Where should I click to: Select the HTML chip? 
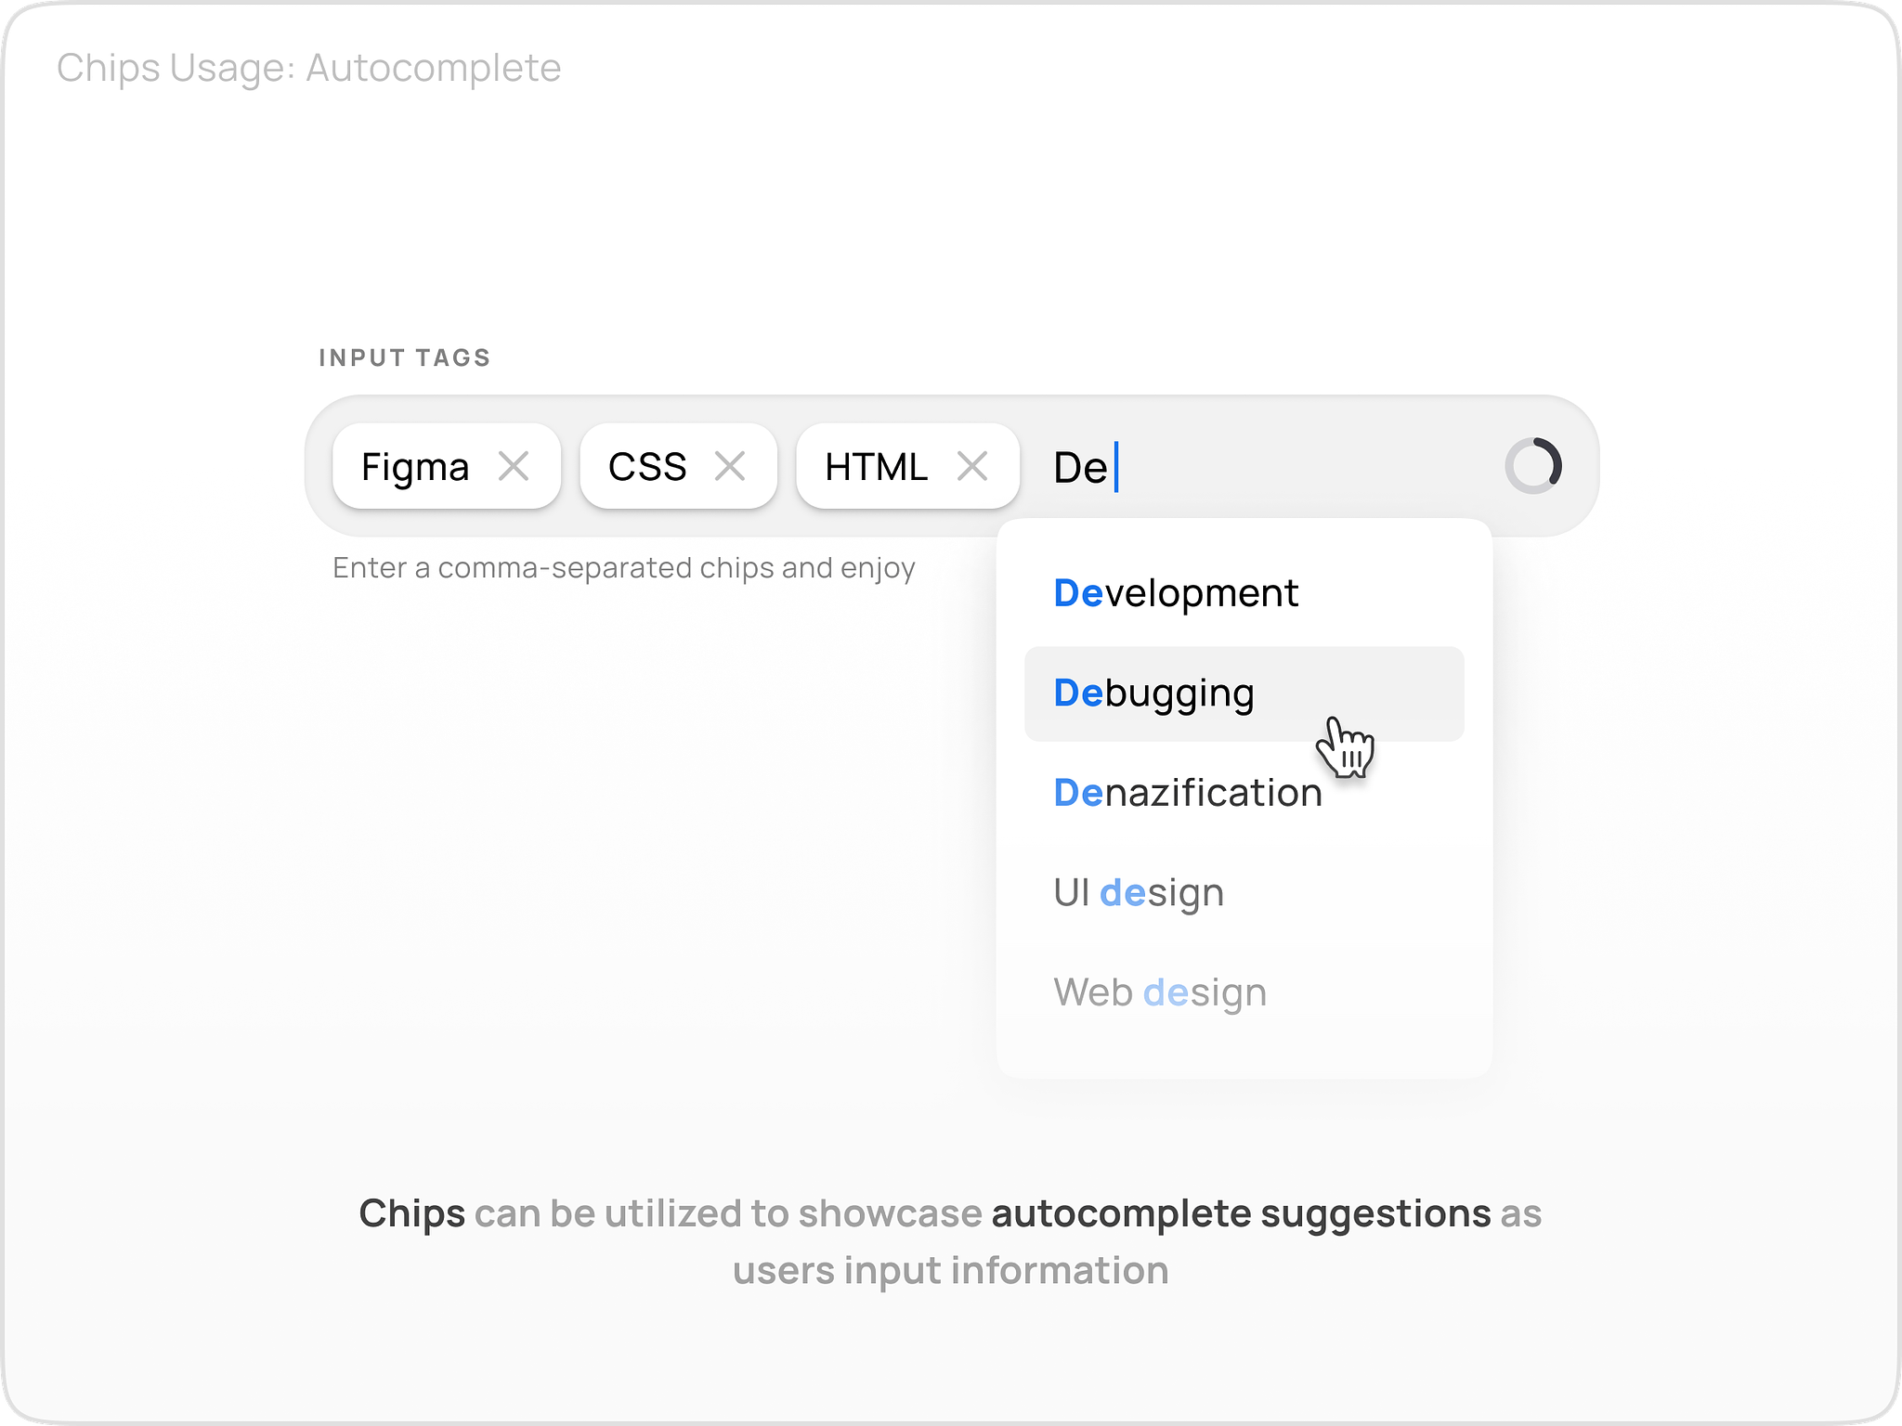pyautogui.click(x=874, y=466)
